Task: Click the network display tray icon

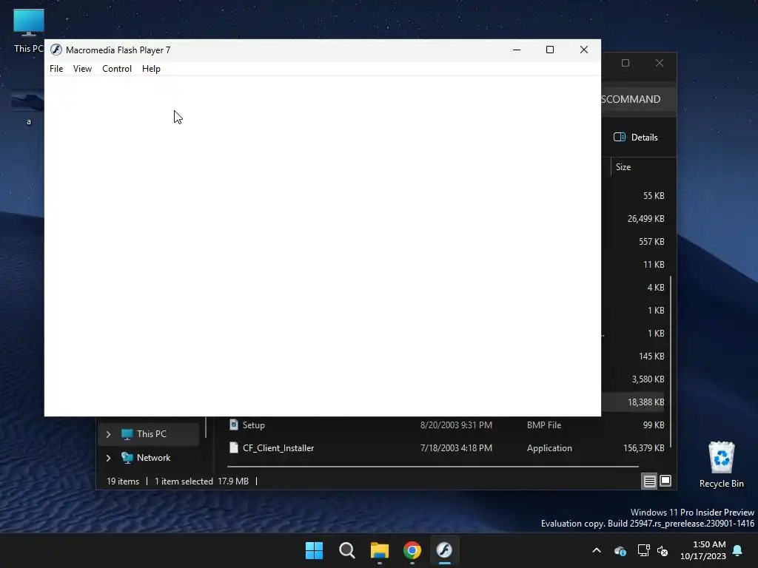Action: [x=643, y=550]
